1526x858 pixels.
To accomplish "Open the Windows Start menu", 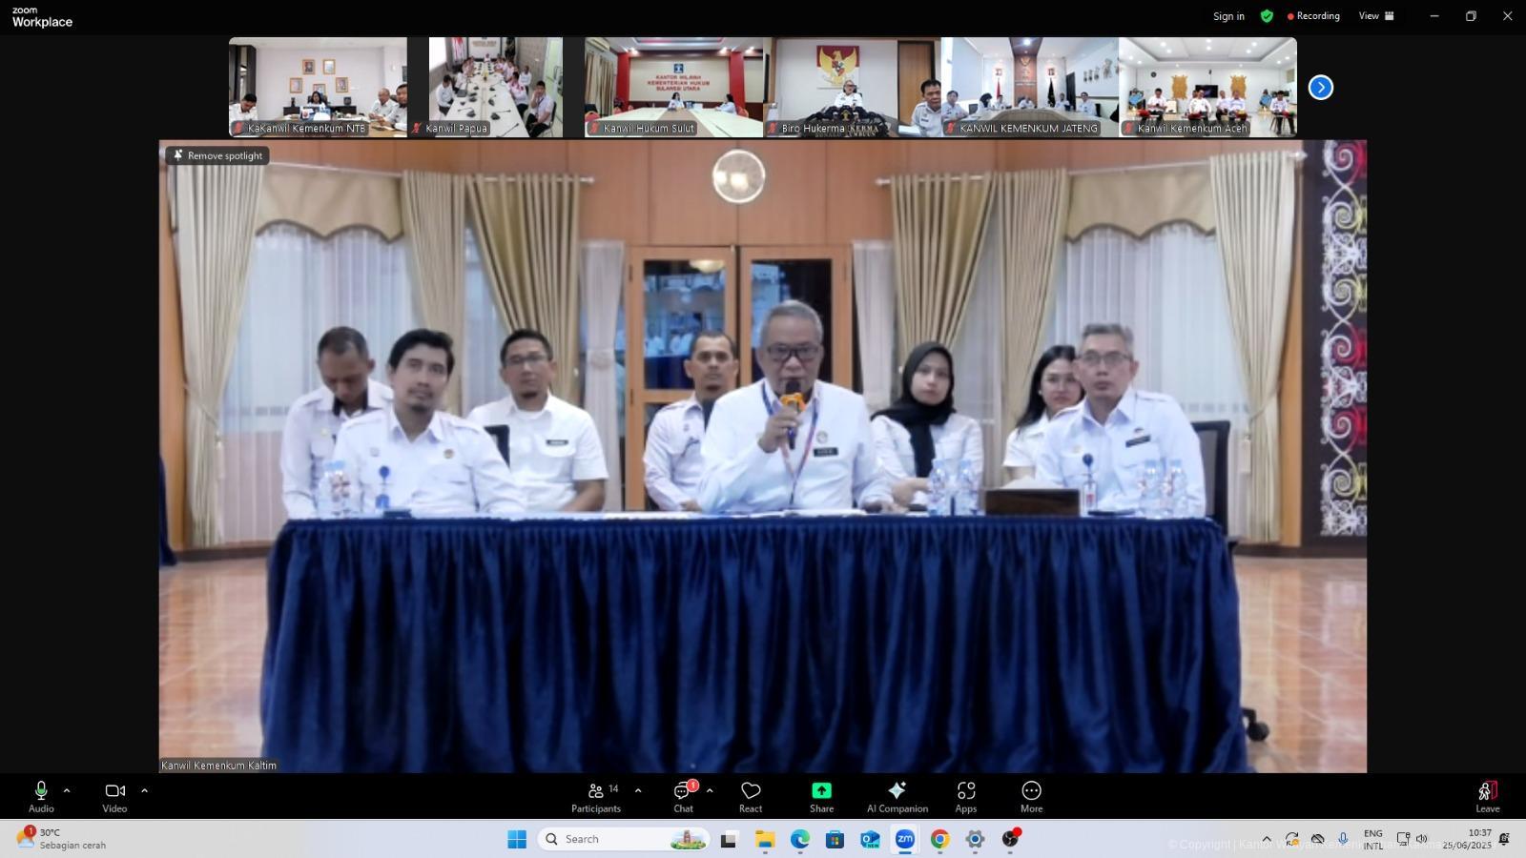I will point(517,839).
